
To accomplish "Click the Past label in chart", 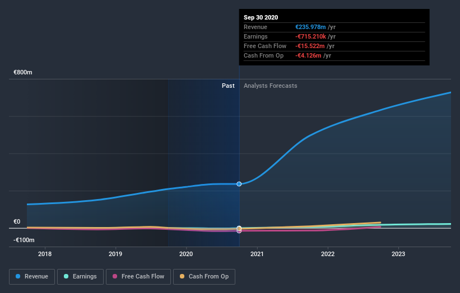I will tap(228, 86).
